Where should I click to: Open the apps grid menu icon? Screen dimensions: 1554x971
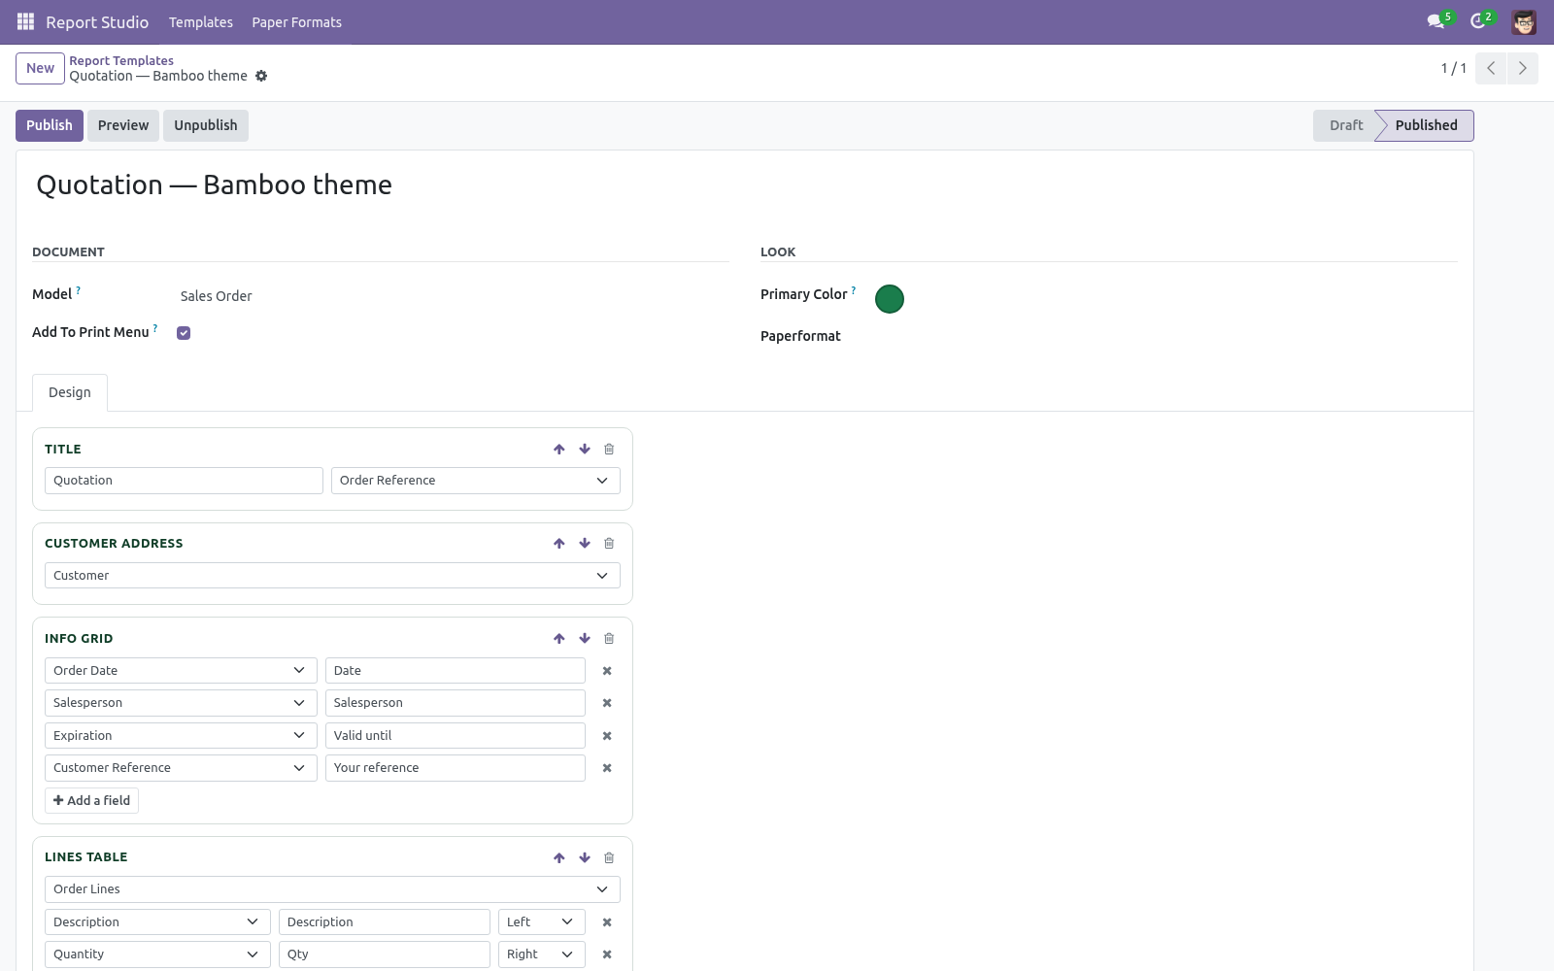tap(26, 21)
